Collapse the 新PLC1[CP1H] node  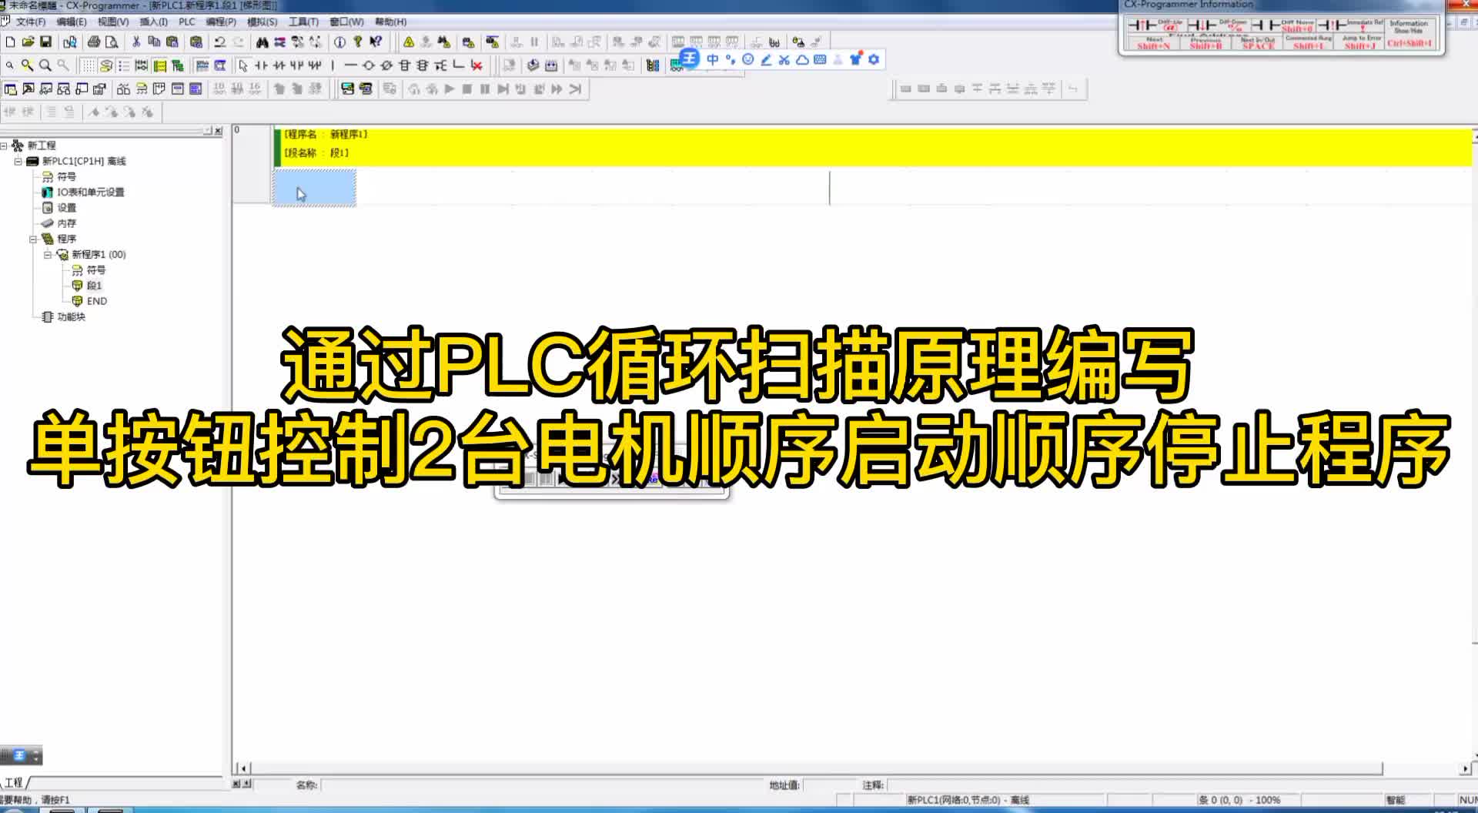point(18,161)
